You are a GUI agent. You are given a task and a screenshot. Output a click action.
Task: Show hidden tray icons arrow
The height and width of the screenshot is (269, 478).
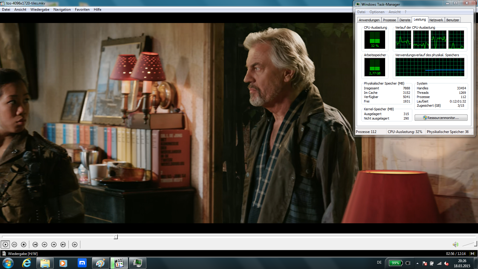click(x=417, y=263)
